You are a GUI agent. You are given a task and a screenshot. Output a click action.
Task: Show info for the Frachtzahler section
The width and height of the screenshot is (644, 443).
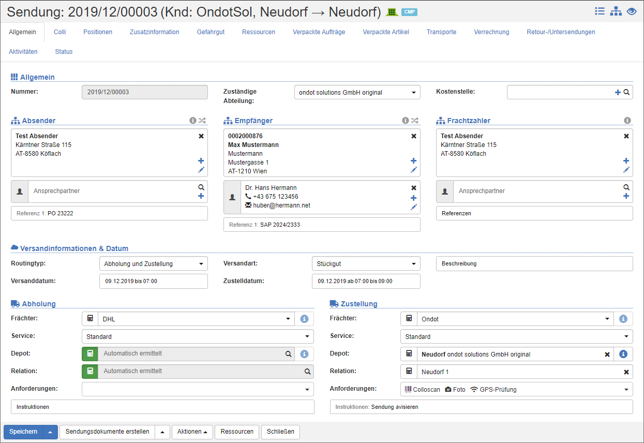[627, 121]
